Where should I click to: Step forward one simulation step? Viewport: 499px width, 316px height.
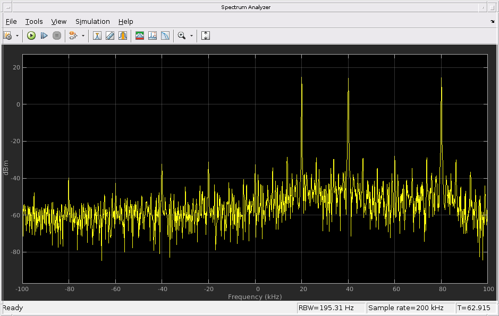[x=45, y=36]
